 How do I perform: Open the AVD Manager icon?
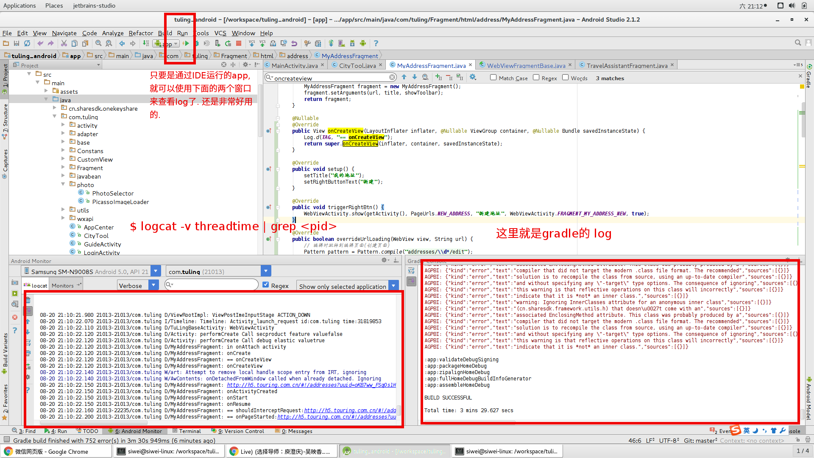(x=341, y=43)
